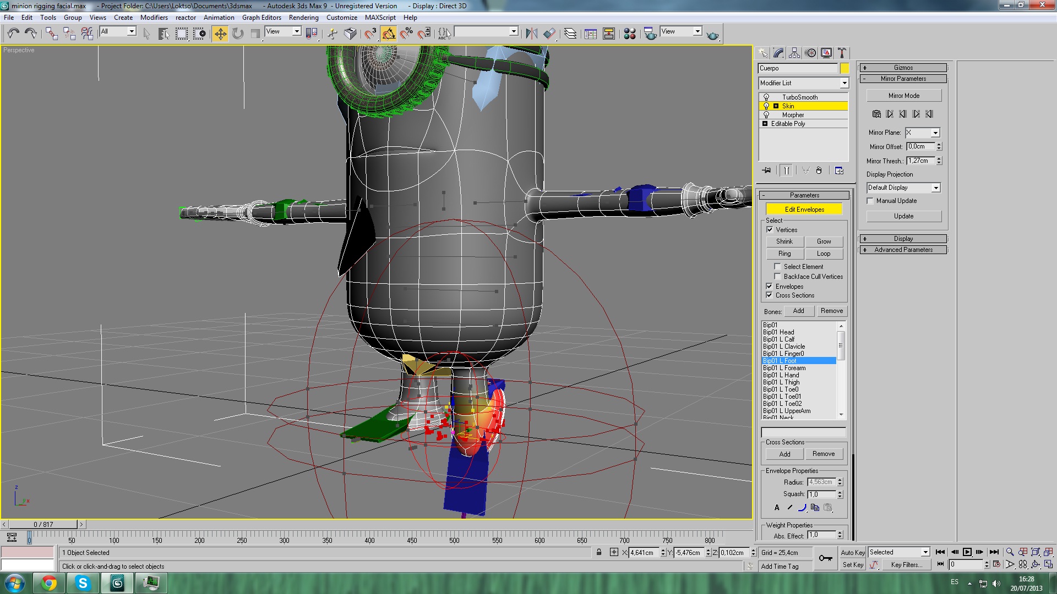Open the Modifier List dropdown
This screenshot has width=1057, height=594.
tap(844, 83)
